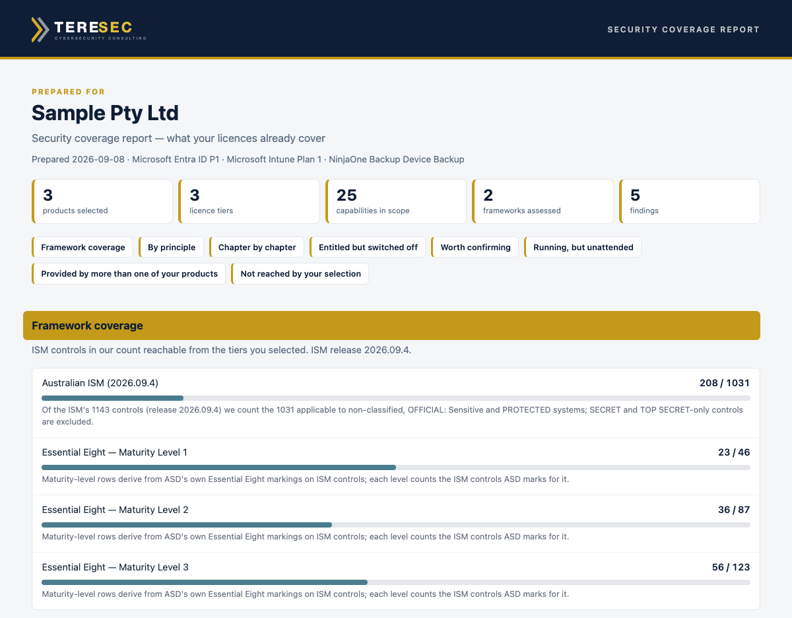This screenshot has width=792, height=618.
Task: Open the By principle section link
Action: point(171,247)
